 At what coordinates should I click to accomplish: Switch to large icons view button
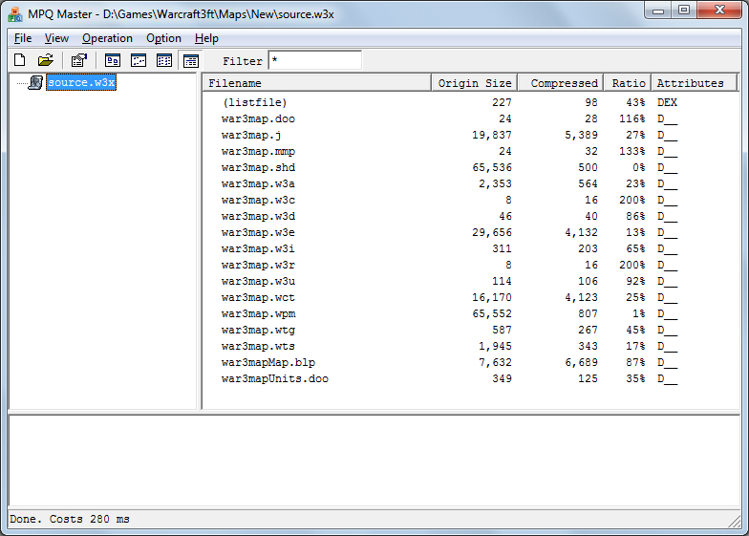113,60
